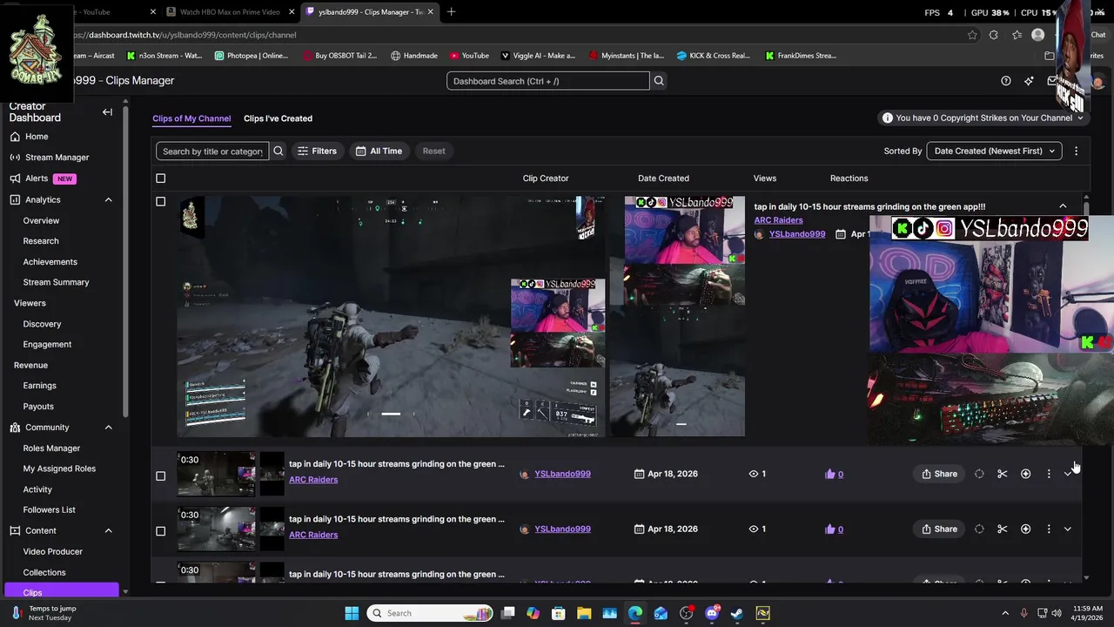The width and height of the screenshot is (1114, 627).
Task: Tick the select-all clips header checkbox
Action: pyautogui.click(x=160, y=179)
